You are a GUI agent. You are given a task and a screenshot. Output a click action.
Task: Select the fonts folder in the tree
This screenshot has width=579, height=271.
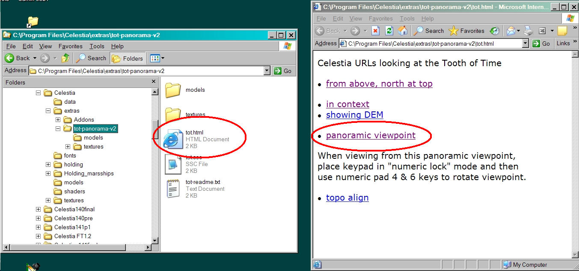65,155
